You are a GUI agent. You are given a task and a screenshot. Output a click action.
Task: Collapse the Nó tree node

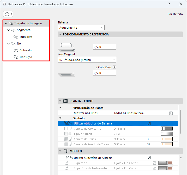pos(8,44)
